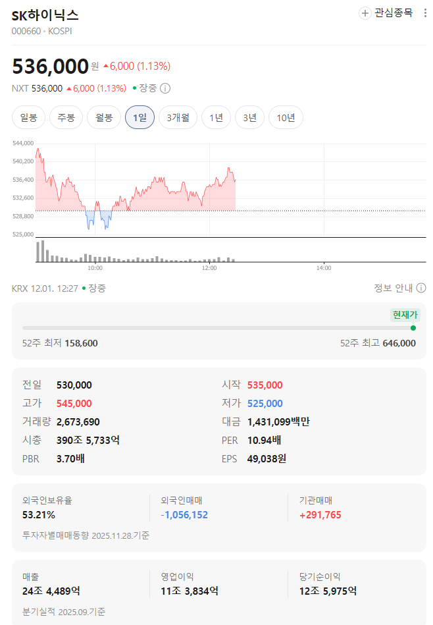This screenshot has width=433, height=625.
Task: Show NXT 장중 info circle icon
Action: (165, 88)
